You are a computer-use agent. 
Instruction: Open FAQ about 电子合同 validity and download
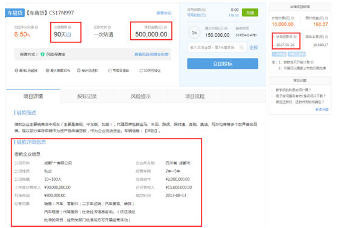[x=301, y=96]
